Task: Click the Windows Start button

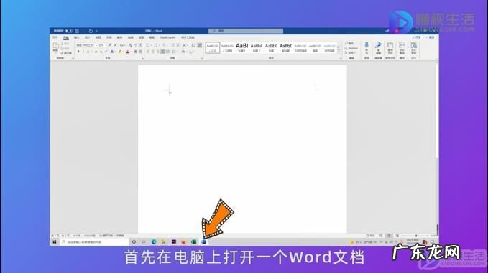Action: 55,241
